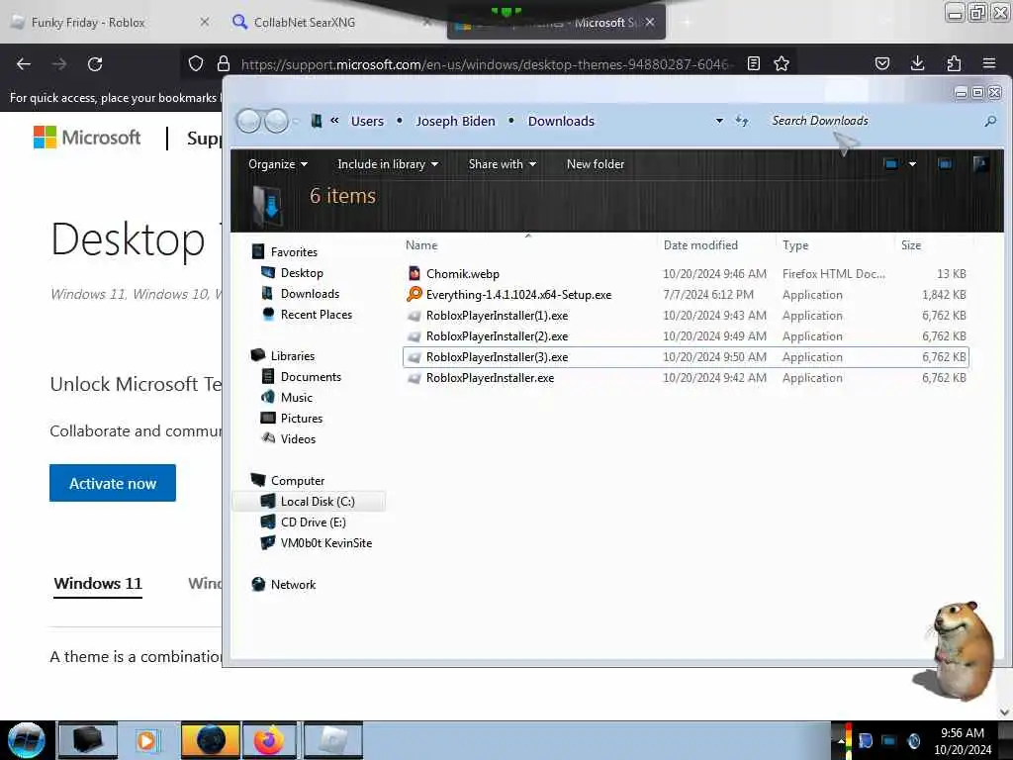Open the Documents library

pos(311,376)
